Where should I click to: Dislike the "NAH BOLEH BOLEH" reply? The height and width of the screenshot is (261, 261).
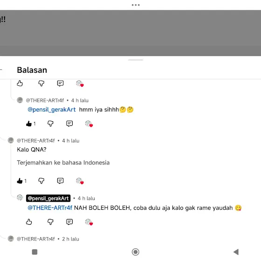(50, 222)
